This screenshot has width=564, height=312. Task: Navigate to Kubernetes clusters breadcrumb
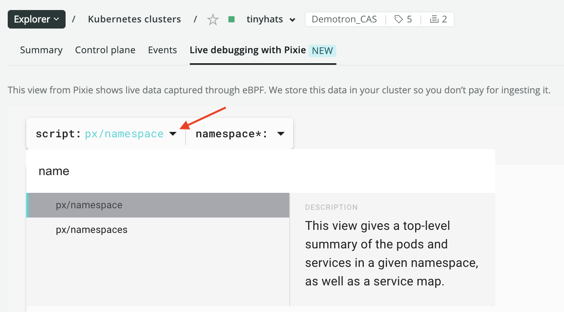[134, 19]
